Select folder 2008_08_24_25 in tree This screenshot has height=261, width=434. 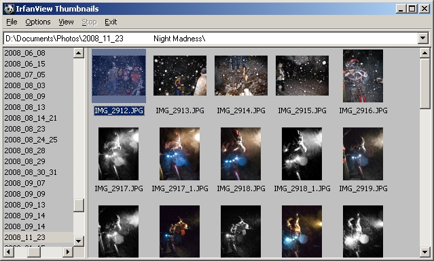tap(31, 140)
